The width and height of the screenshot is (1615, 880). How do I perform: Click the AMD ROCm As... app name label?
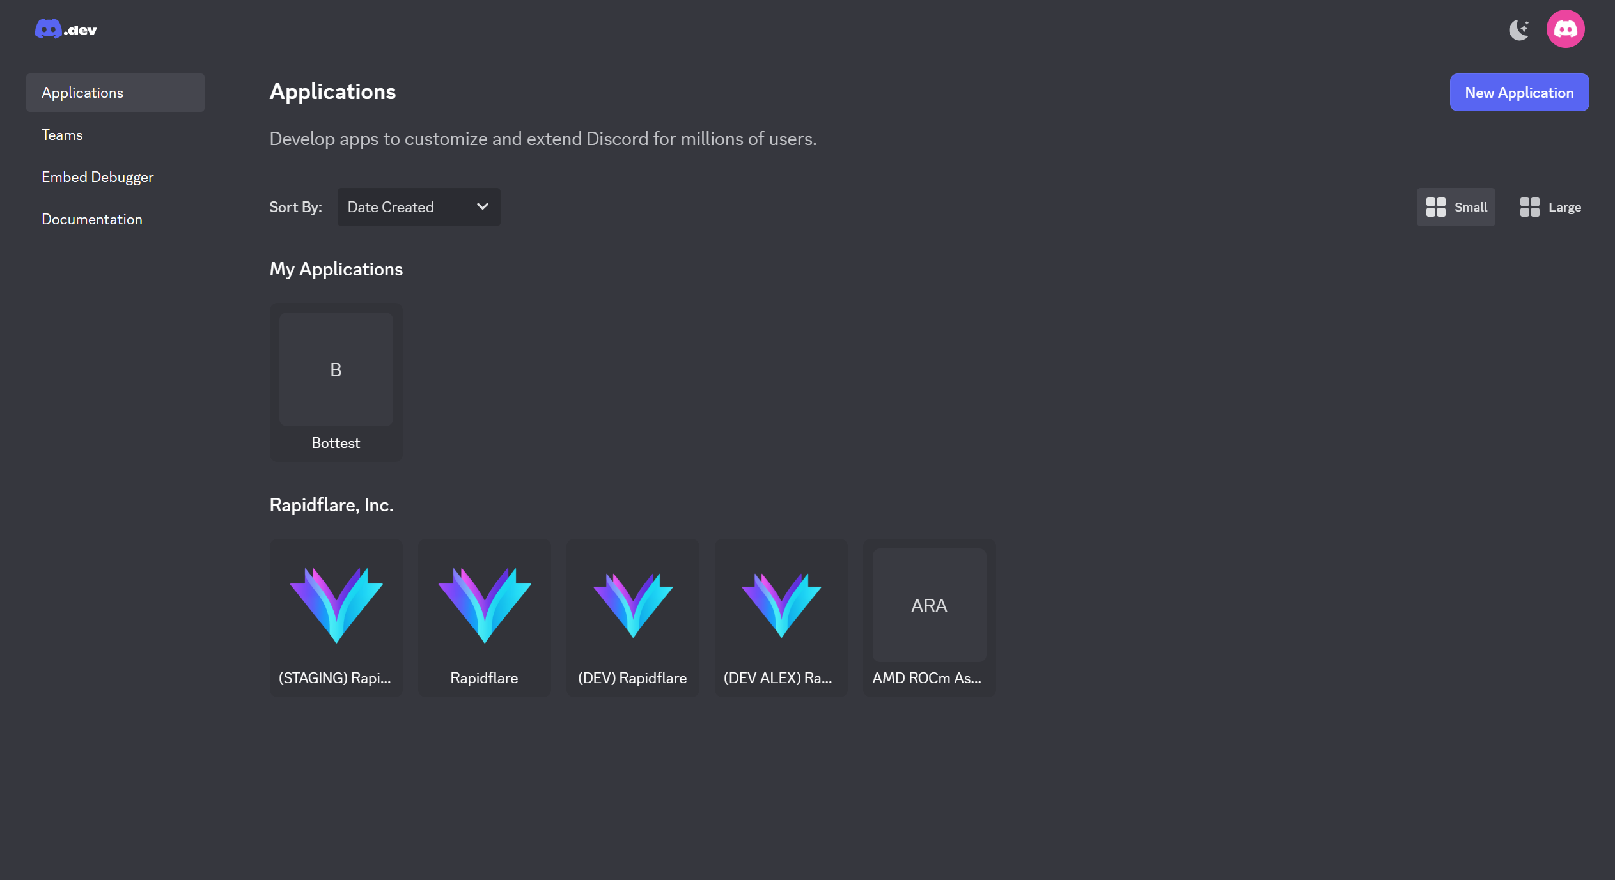click(926, 678)
